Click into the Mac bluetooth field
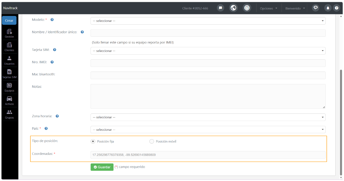This screenshot has width=344, height=181. pos(208,75)
